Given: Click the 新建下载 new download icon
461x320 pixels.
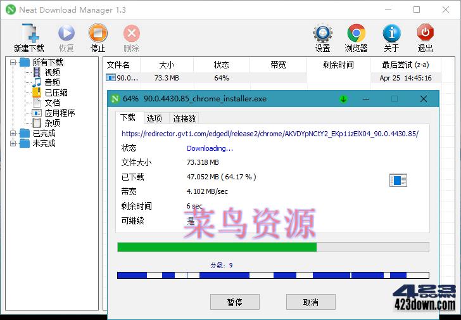Looking at the screenshot, I should tap(30, 33).
